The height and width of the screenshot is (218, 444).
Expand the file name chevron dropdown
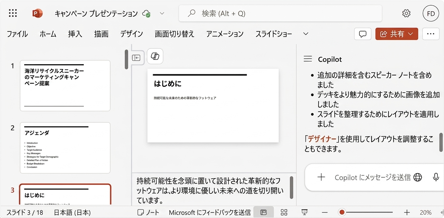coord(162,13)
